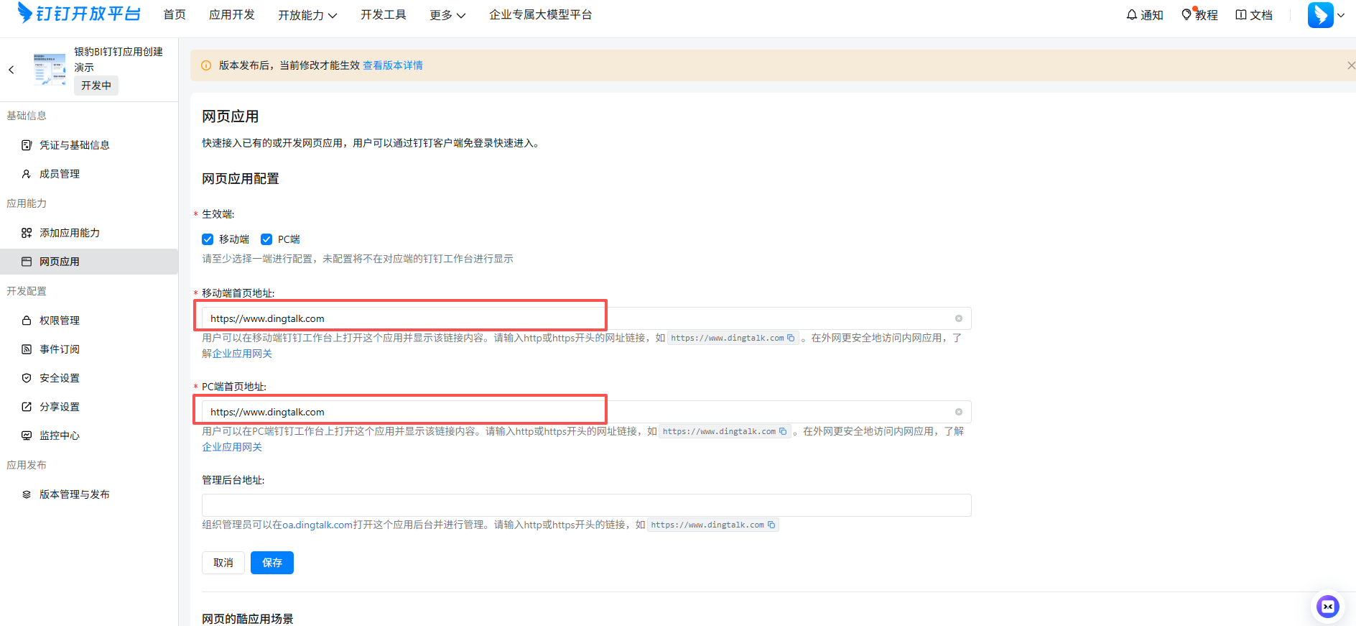Clear the PC端首页地址 field

(959, 412)
